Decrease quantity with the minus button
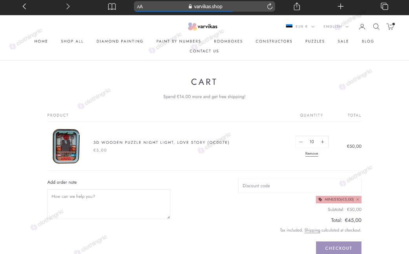Image resolution: width=409 pixels, height=254 pixels. tap(301, 142)
